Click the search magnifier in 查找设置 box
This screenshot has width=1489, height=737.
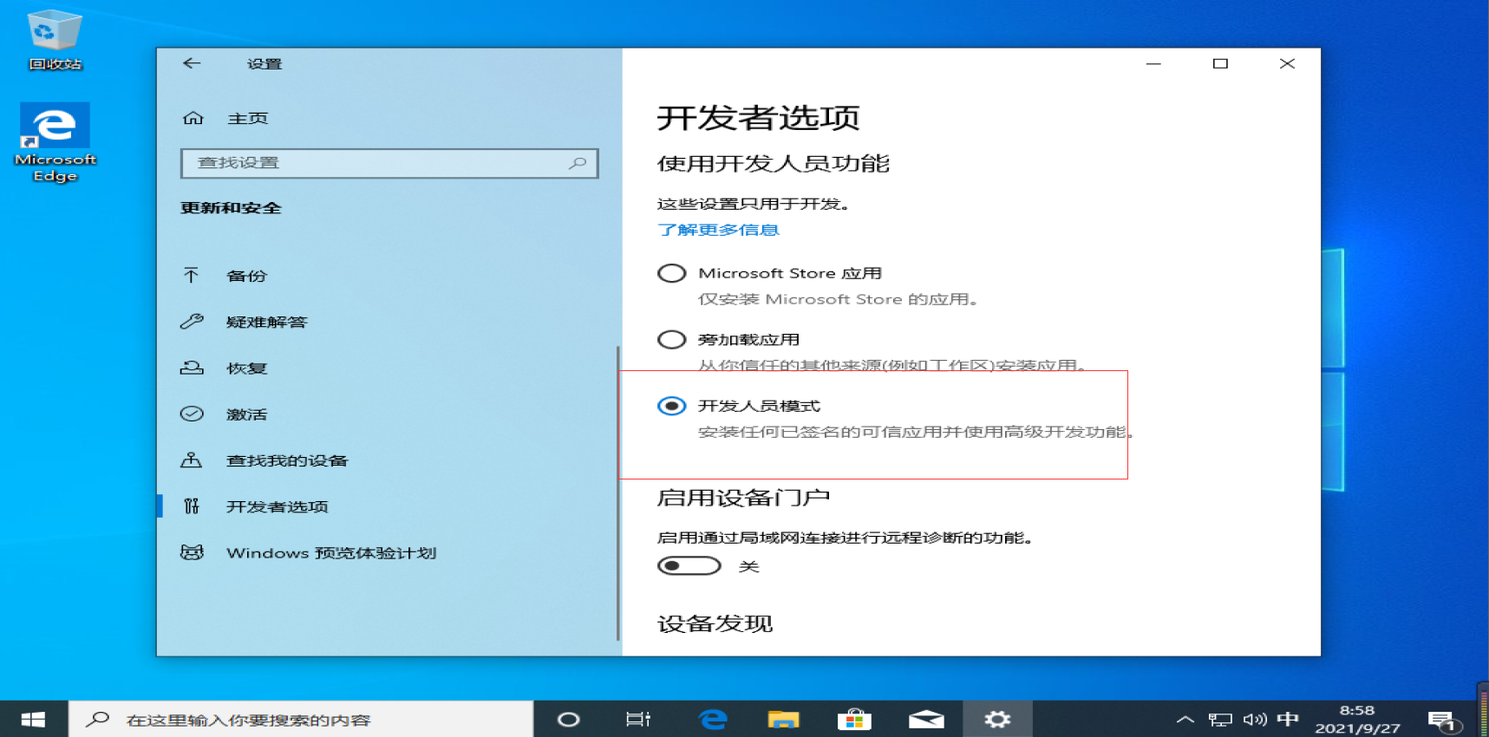point(578,163)
